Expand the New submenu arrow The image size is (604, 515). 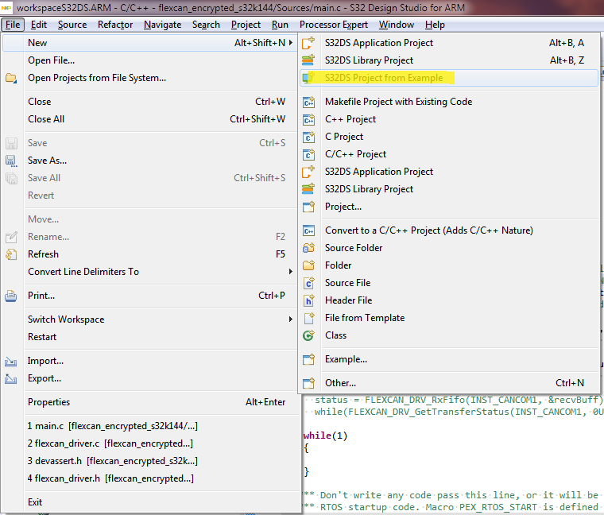[291, 43]
